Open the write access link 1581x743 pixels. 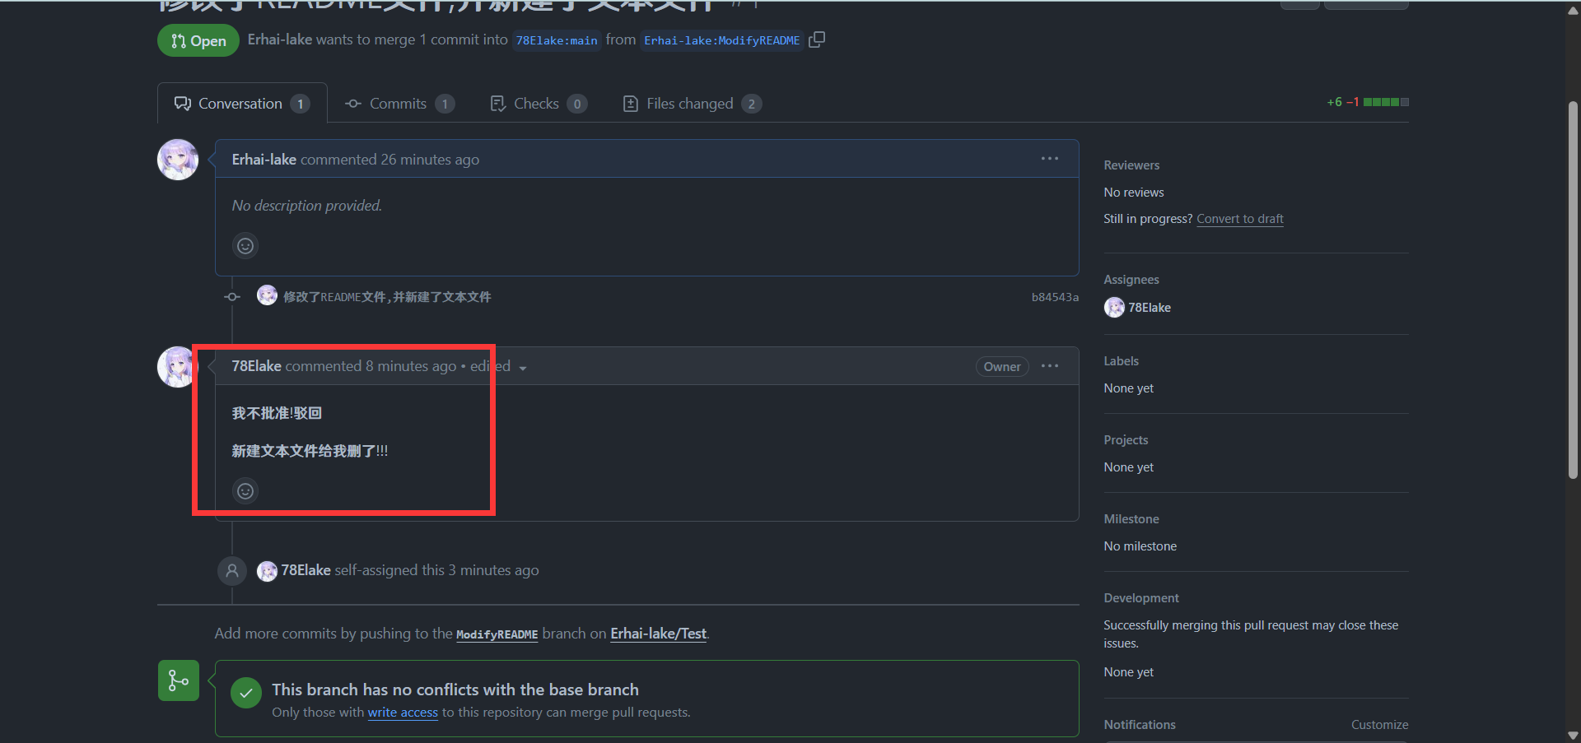pyautogui.click(x=403, y=713)
